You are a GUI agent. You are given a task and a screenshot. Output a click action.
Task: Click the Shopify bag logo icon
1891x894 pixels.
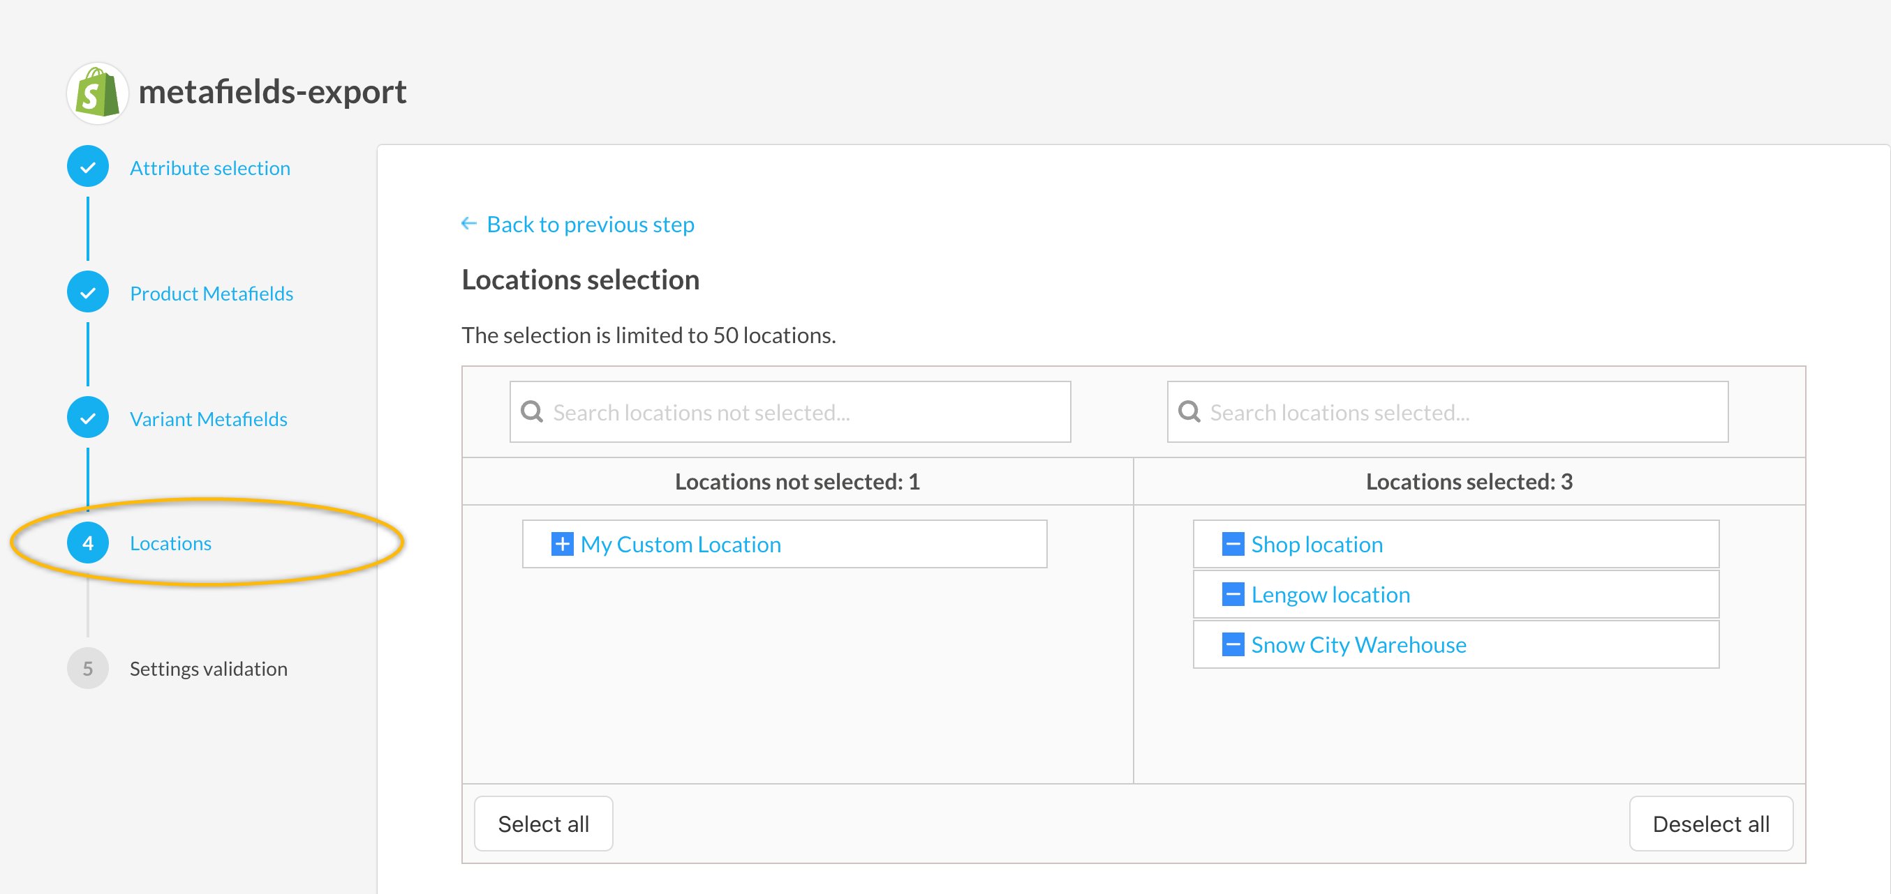[97, 93]
